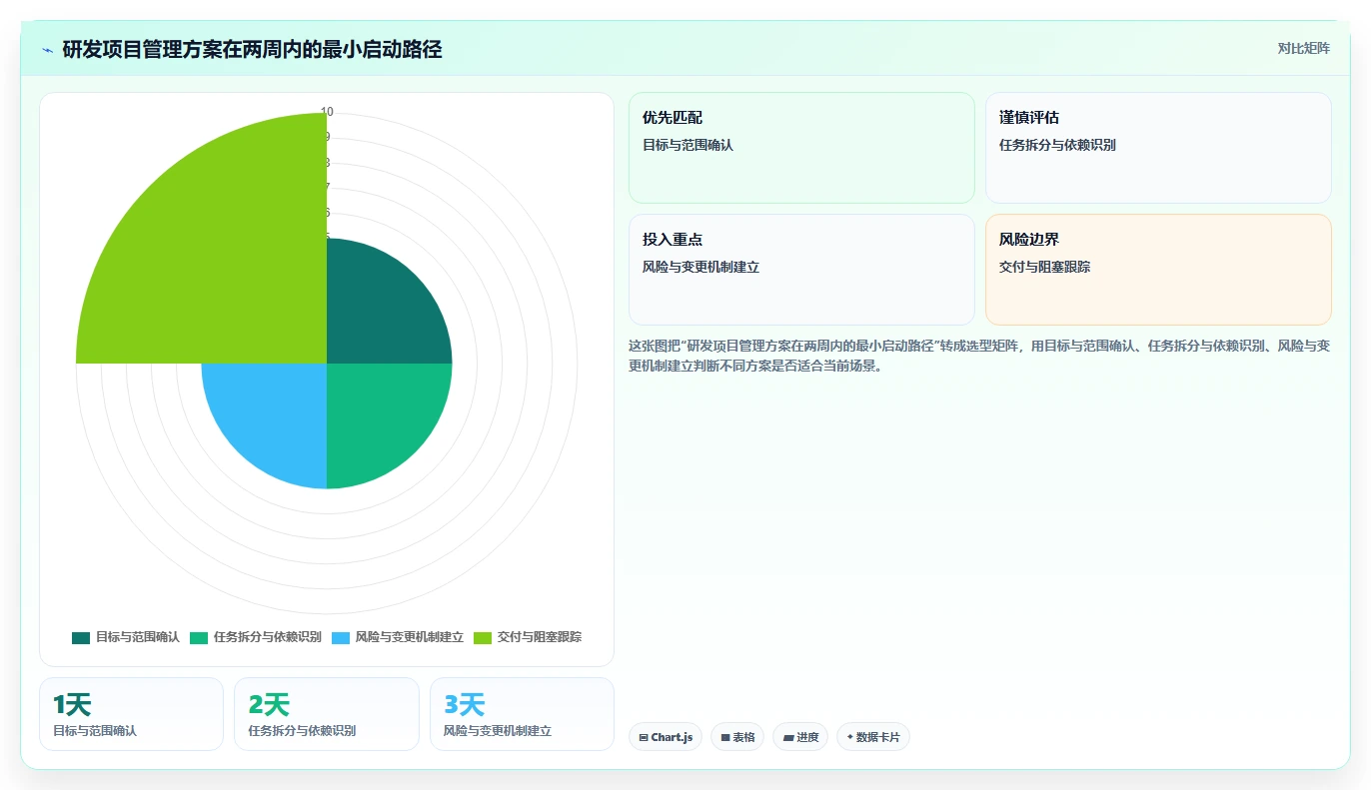1371x790 pixels.
Task: Open the 优先匹配 card
Action: click(x=801, y=148)
